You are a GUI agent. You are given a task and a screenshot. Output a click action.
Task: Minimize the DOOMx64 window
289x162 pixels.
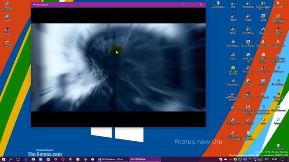(182, 5)
